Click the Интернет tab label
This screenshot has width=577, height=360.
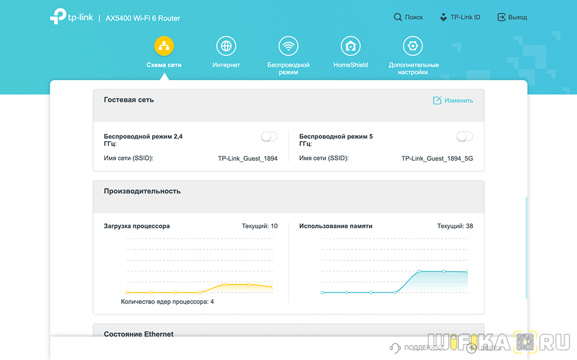click(x=226, y=65)
